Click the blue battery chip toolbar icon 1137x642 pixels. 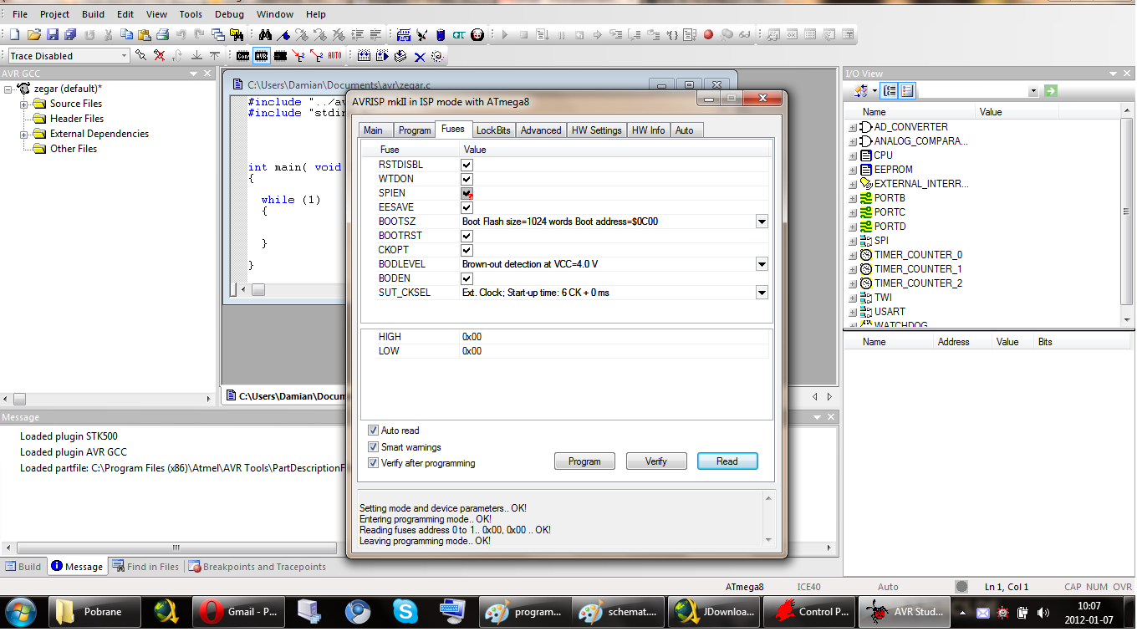coord(441,35)
